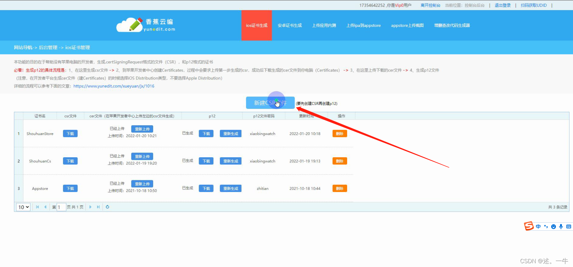The image size is (573, 267).
Task: Open the ios证书生成 tab
Action: pyautogui.click(x=257, y=25)
